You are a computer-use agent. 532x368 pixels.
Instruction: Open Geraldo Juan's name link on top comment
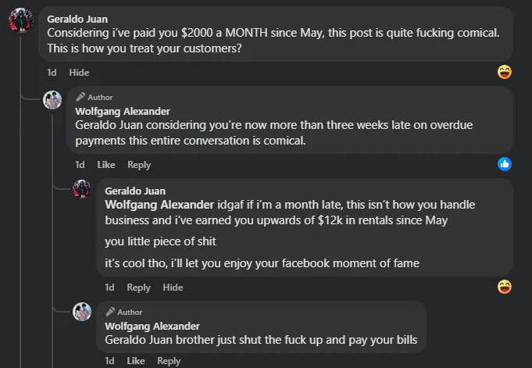(77, 19)
